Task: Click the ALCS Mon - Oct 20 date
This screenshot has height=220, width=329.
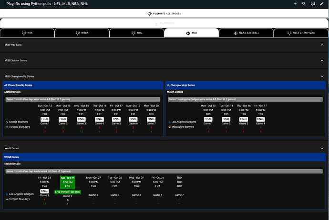Action: click(151, 106)
